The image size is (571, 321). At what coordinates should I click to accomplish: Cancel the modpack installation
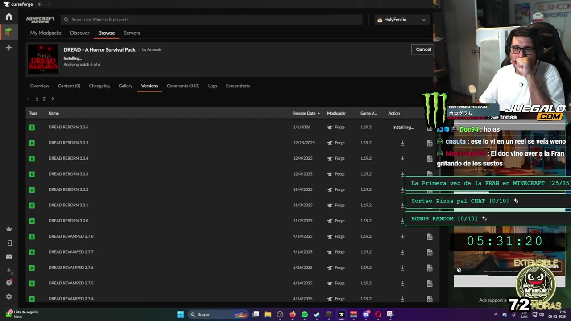coord(423,49)
